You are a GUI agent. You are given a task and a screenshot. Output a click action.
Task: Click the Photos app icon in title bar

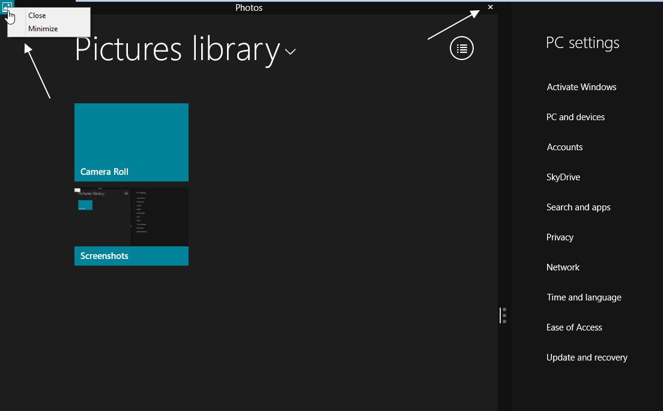tap(7, 7)
